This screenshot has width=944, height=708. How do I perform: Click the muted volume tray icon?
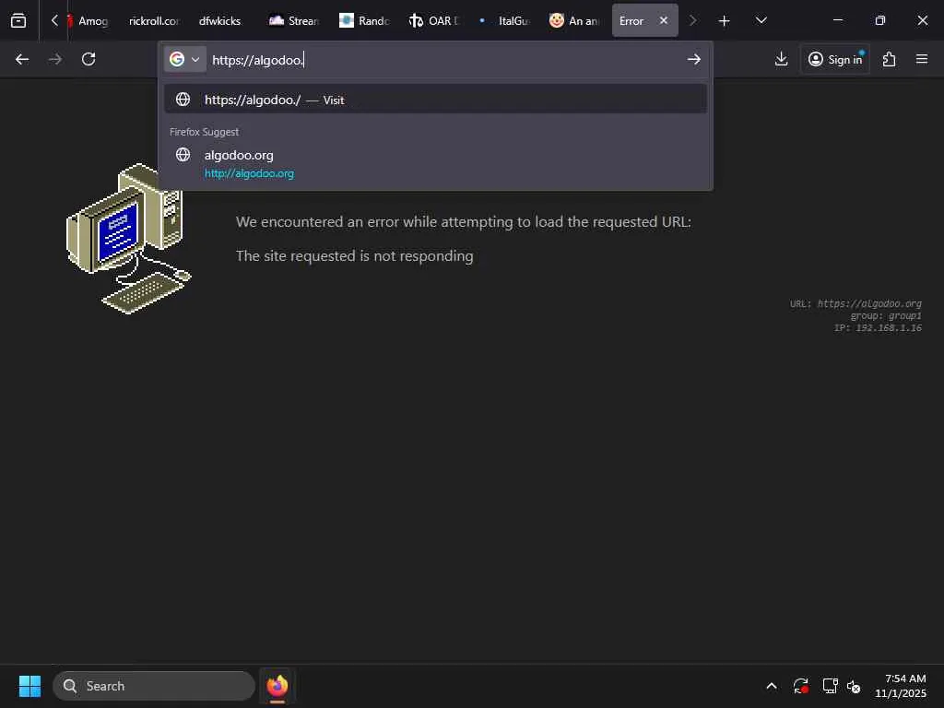pos(854,686)
